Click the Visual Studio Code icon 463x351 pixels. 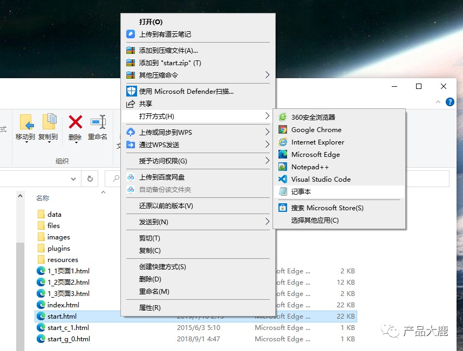coord(283,180)
